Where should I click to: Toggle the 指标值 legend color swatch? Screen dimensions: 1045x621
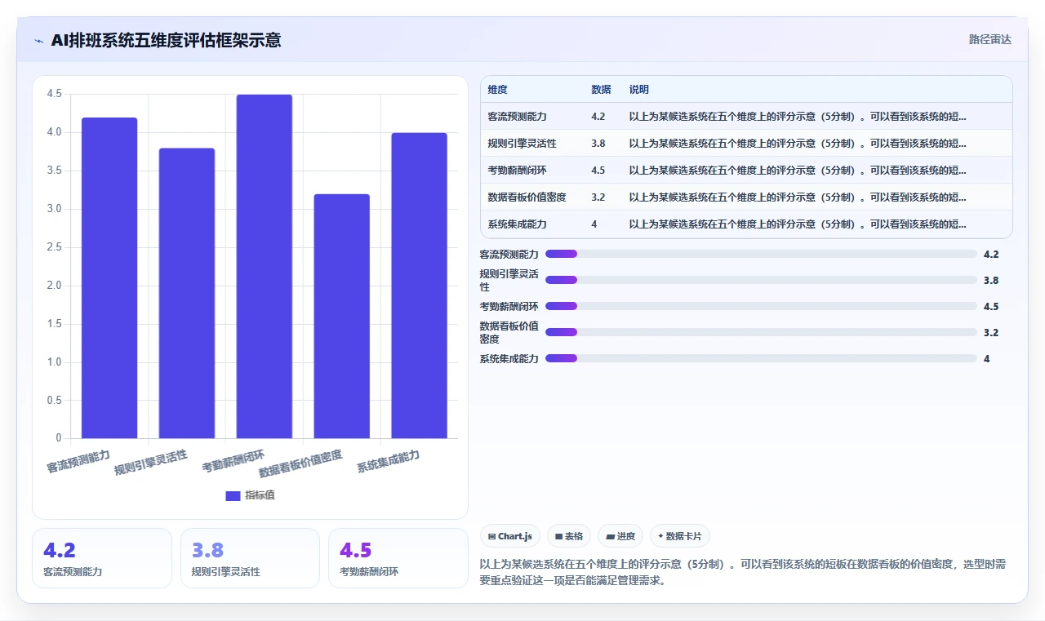point(233,495)
